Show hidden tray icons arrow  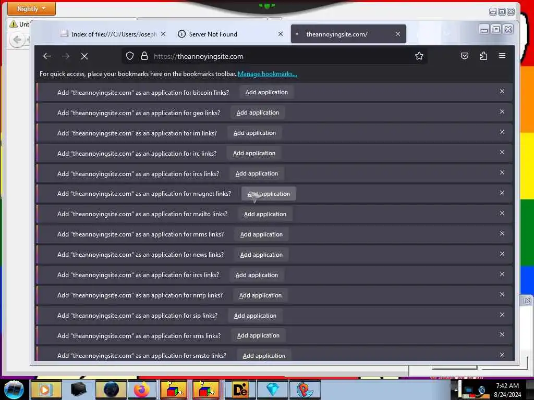456,390
